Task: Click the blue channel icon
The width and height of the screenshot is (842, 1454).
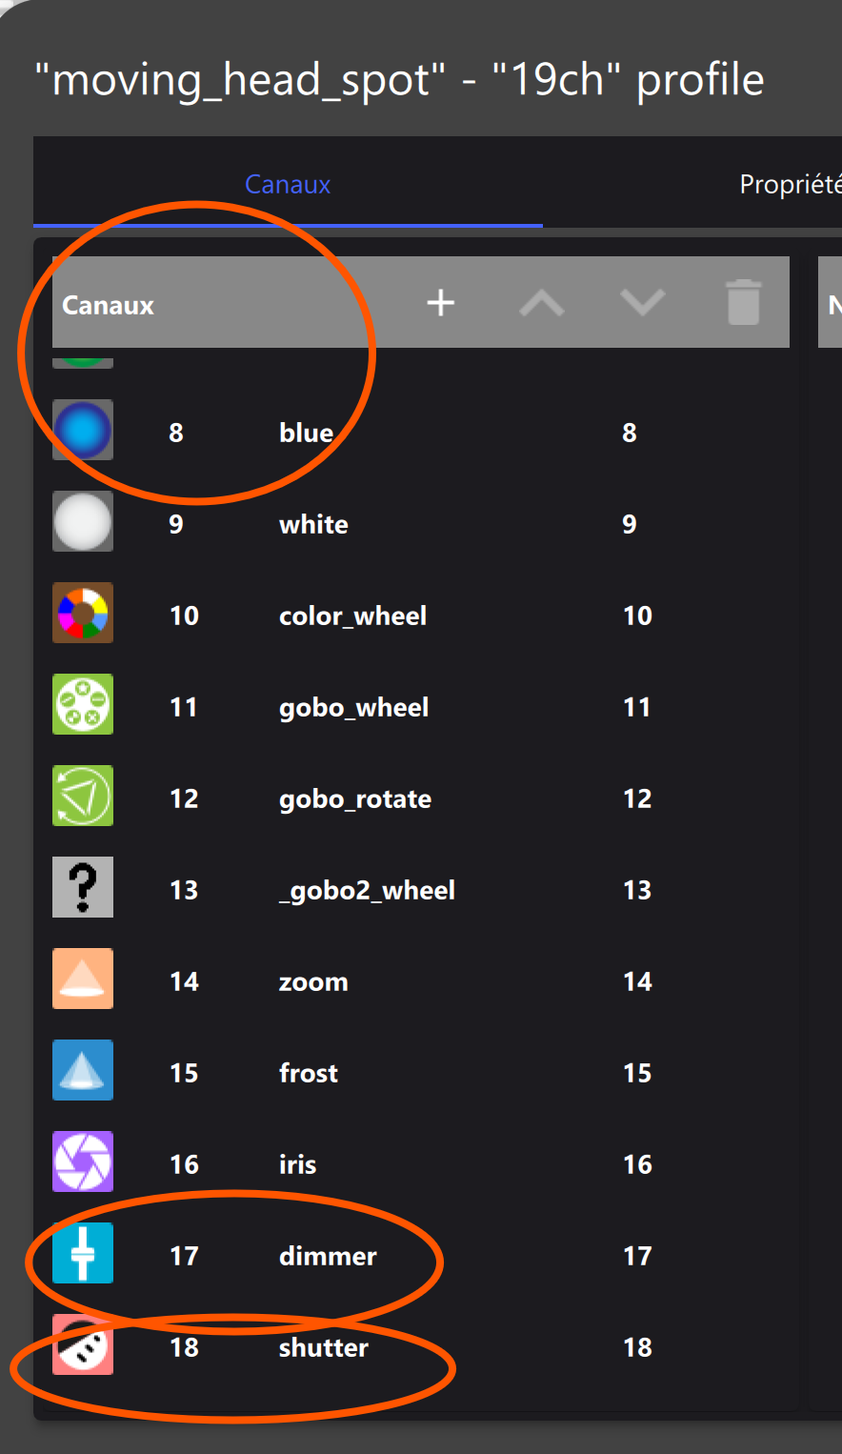Action: (83, 430)
